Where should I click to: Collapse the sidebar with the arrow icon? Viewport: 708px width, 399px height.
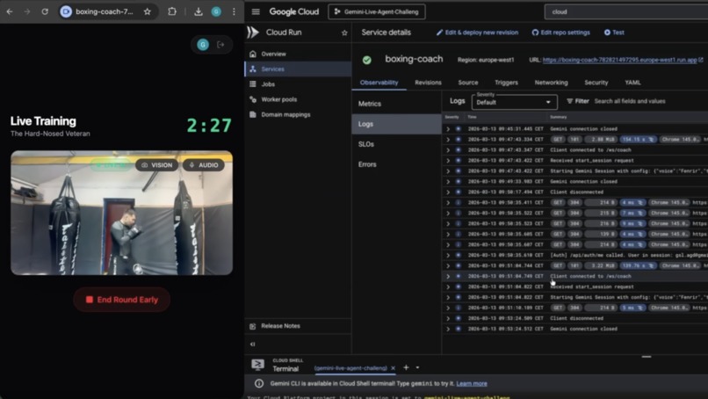[252, 345]
